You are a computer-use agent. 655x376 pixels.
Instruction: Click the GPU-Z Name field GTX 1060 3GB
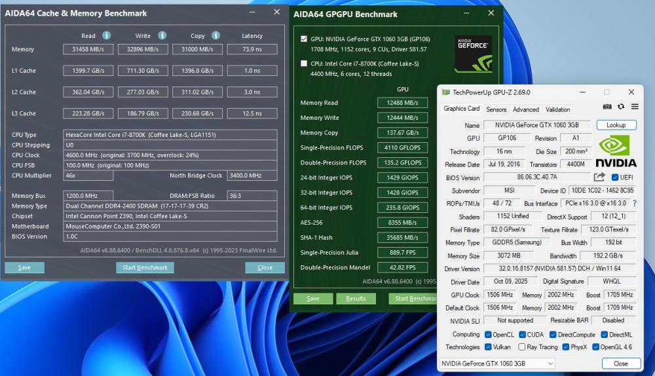(x=537, y=125)
